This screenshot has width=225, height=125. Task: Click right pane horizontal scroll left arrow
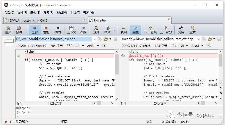[x=199, y=103]
